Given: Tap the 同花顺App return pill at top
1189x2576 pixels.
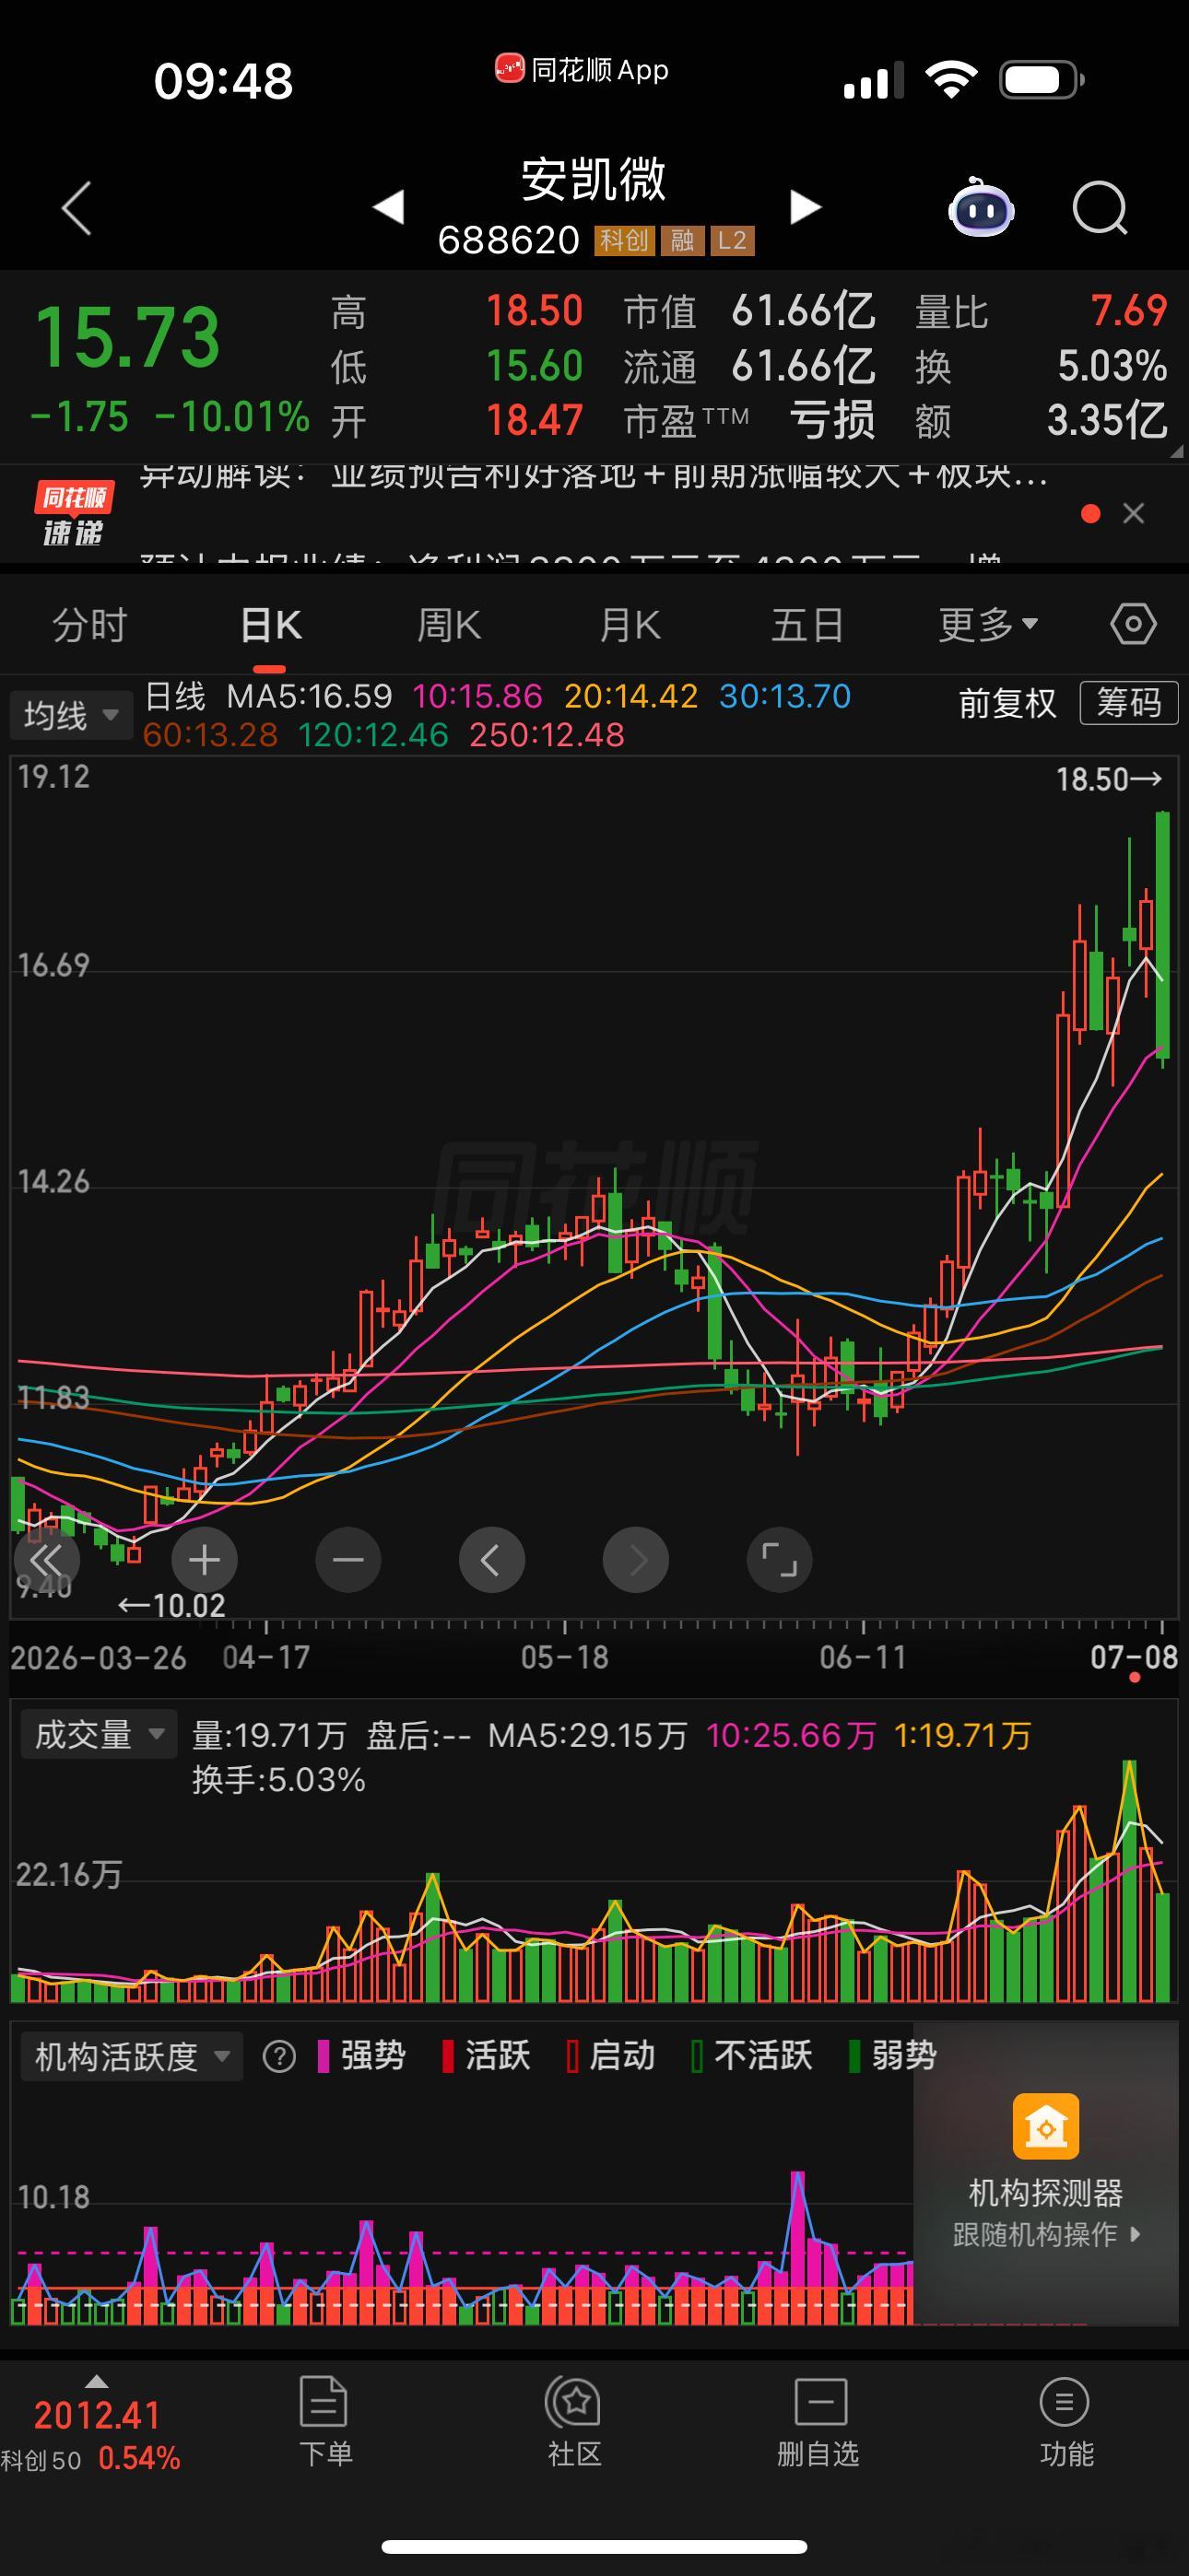Looking at the screenshot, I should (x=582, y=70).
